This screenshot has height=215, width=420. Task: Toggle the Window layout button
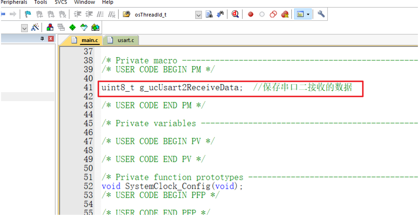[300, 14]
